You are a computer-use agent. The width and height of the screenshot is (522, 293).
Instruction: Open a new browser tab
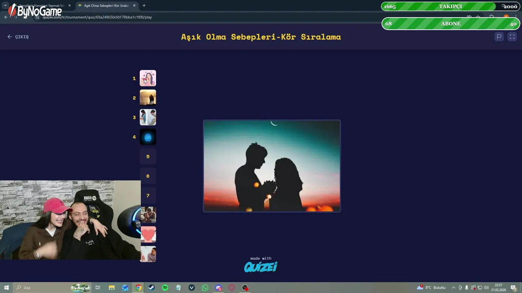[x=144, y=6]
